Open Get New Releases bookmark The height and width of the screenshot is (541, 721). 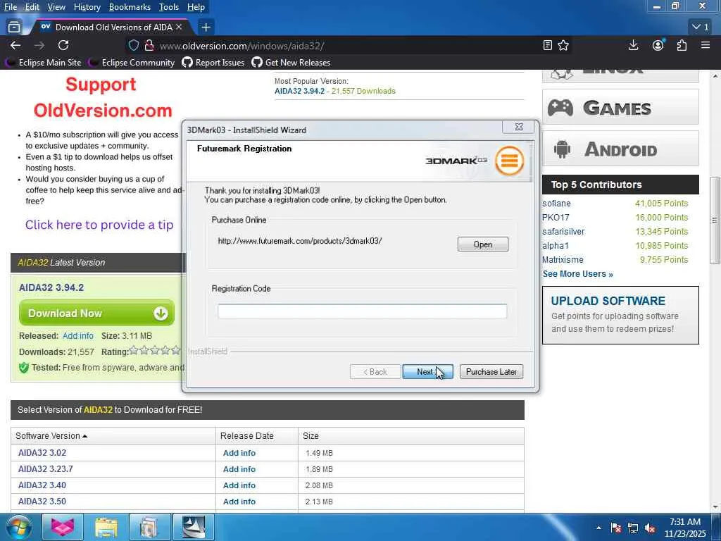[291, 62]
